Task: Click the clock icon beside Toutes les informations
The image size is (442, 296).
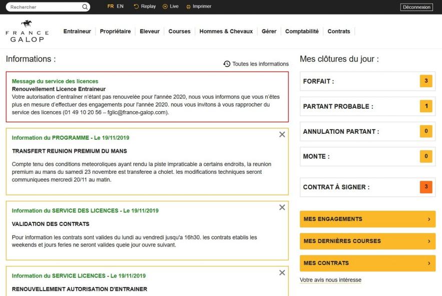Action: click(x=227, y=64)
